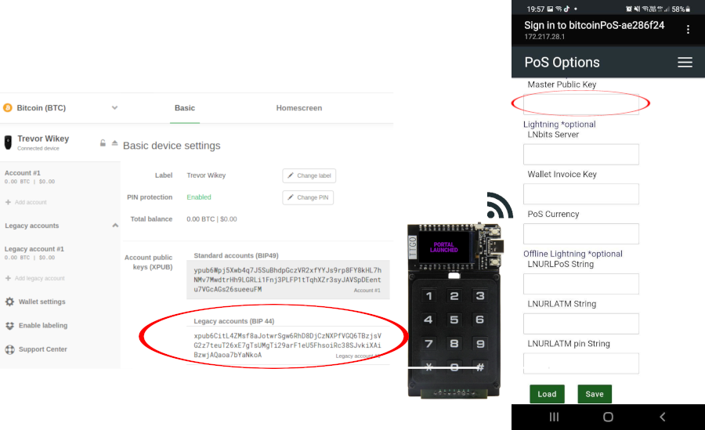Click the LNURLATM String input field
Screen dimensions: 705x430
(581, 323)
